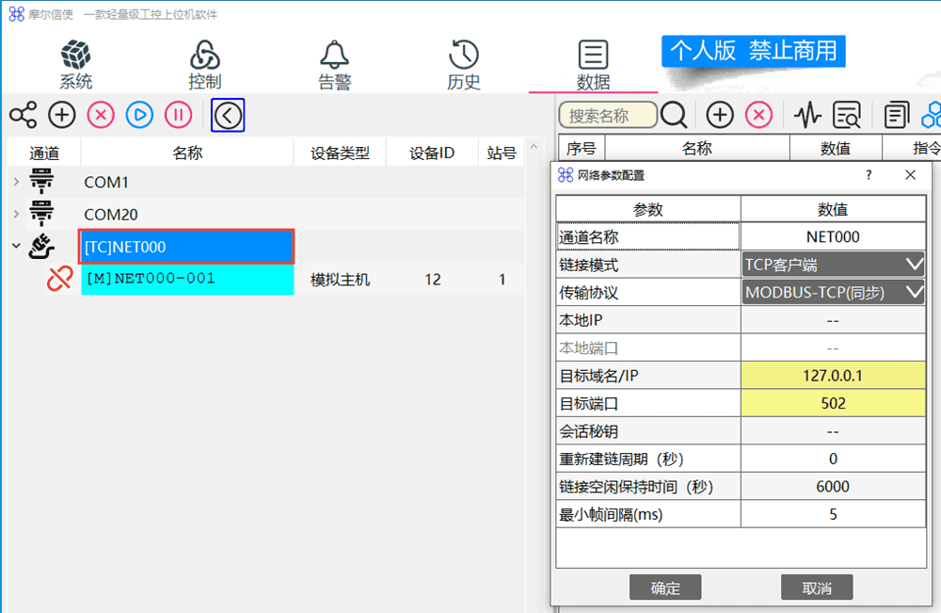Expand the COM1 channel node
Viewport: 941px width, 613px height.
[x=16, y=182]
